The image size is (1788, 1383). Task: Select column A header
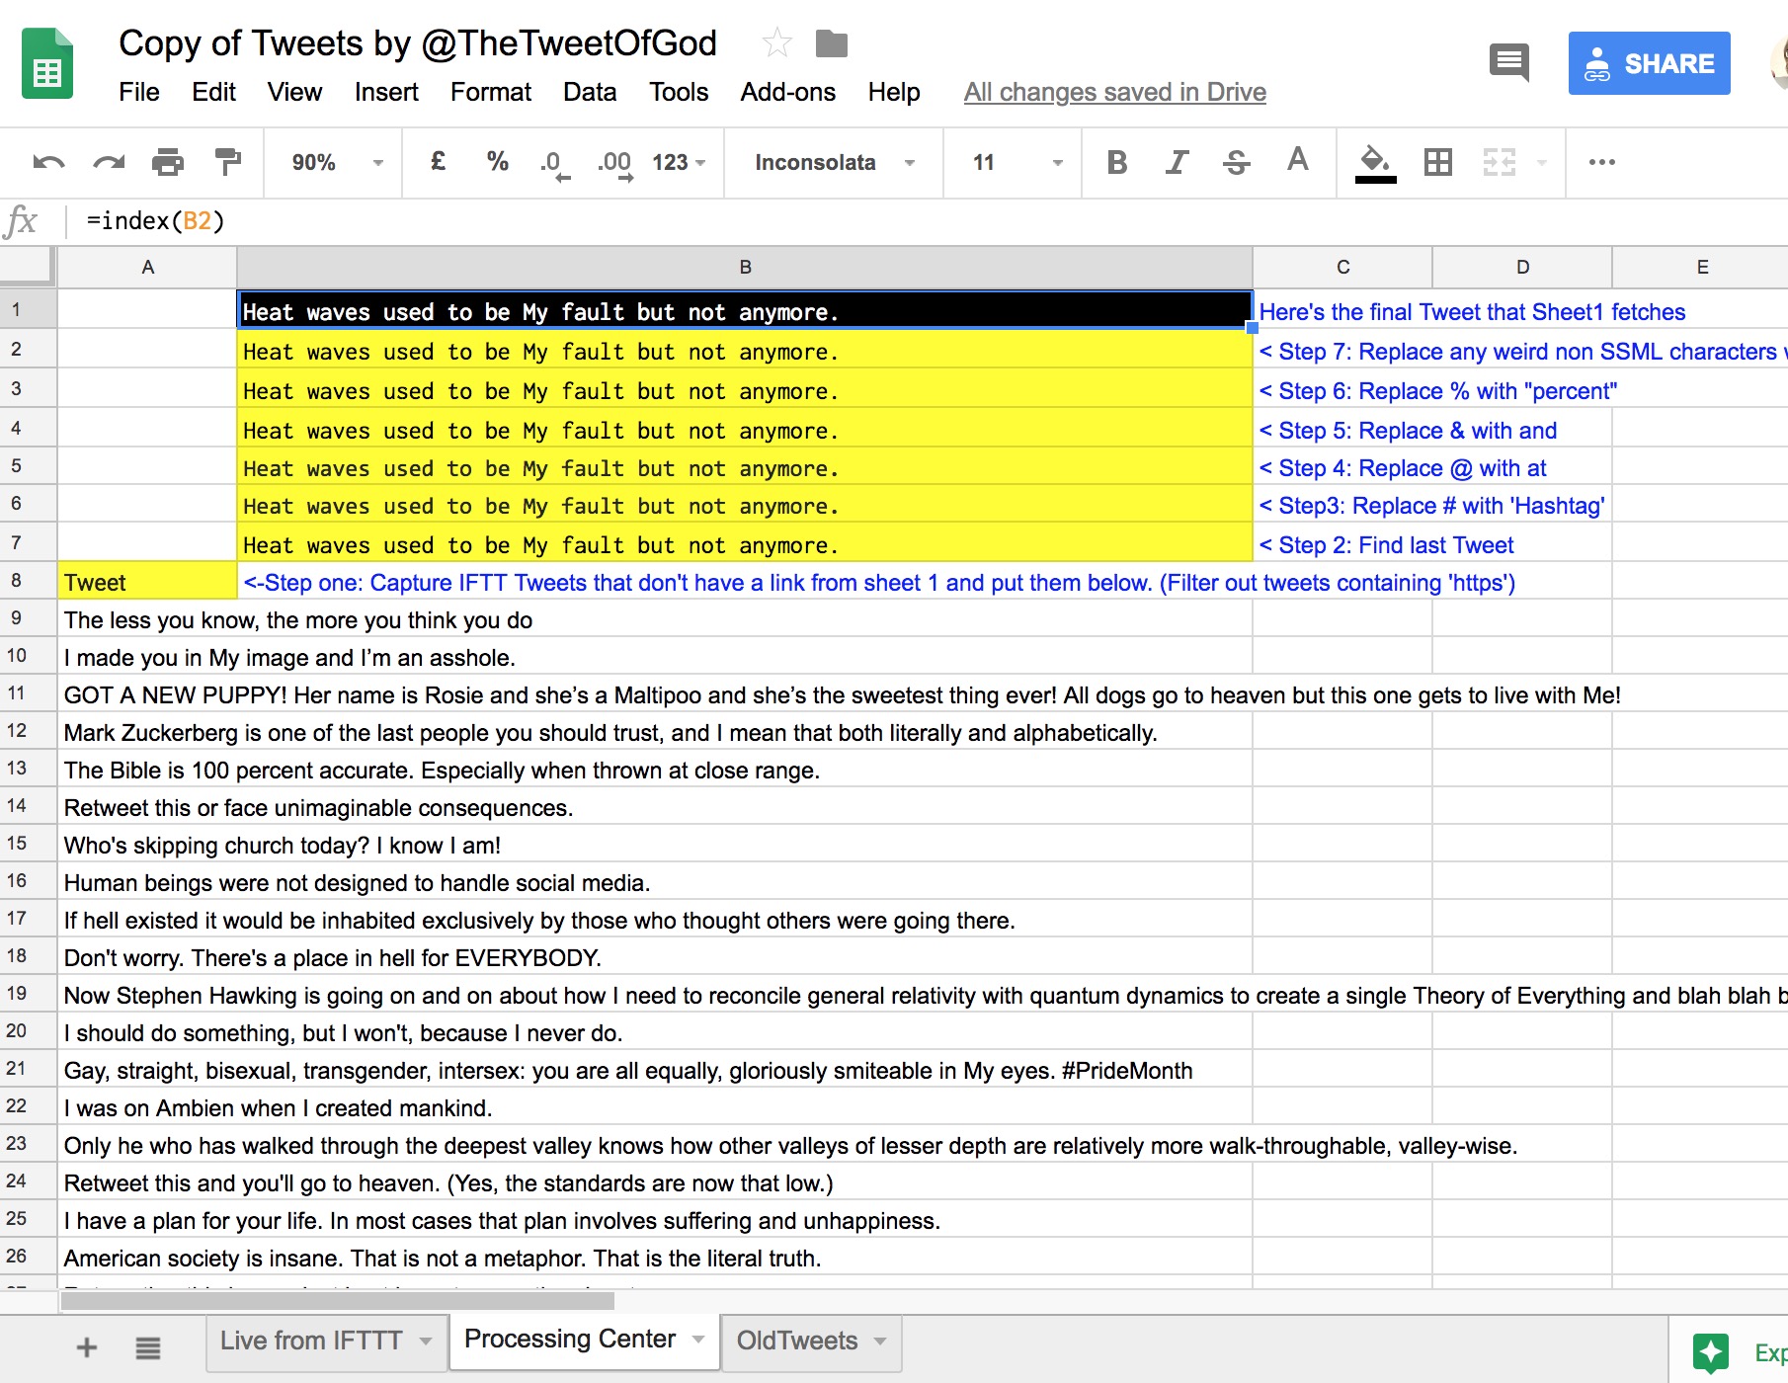pyautogui.click(x=147, y=267)
